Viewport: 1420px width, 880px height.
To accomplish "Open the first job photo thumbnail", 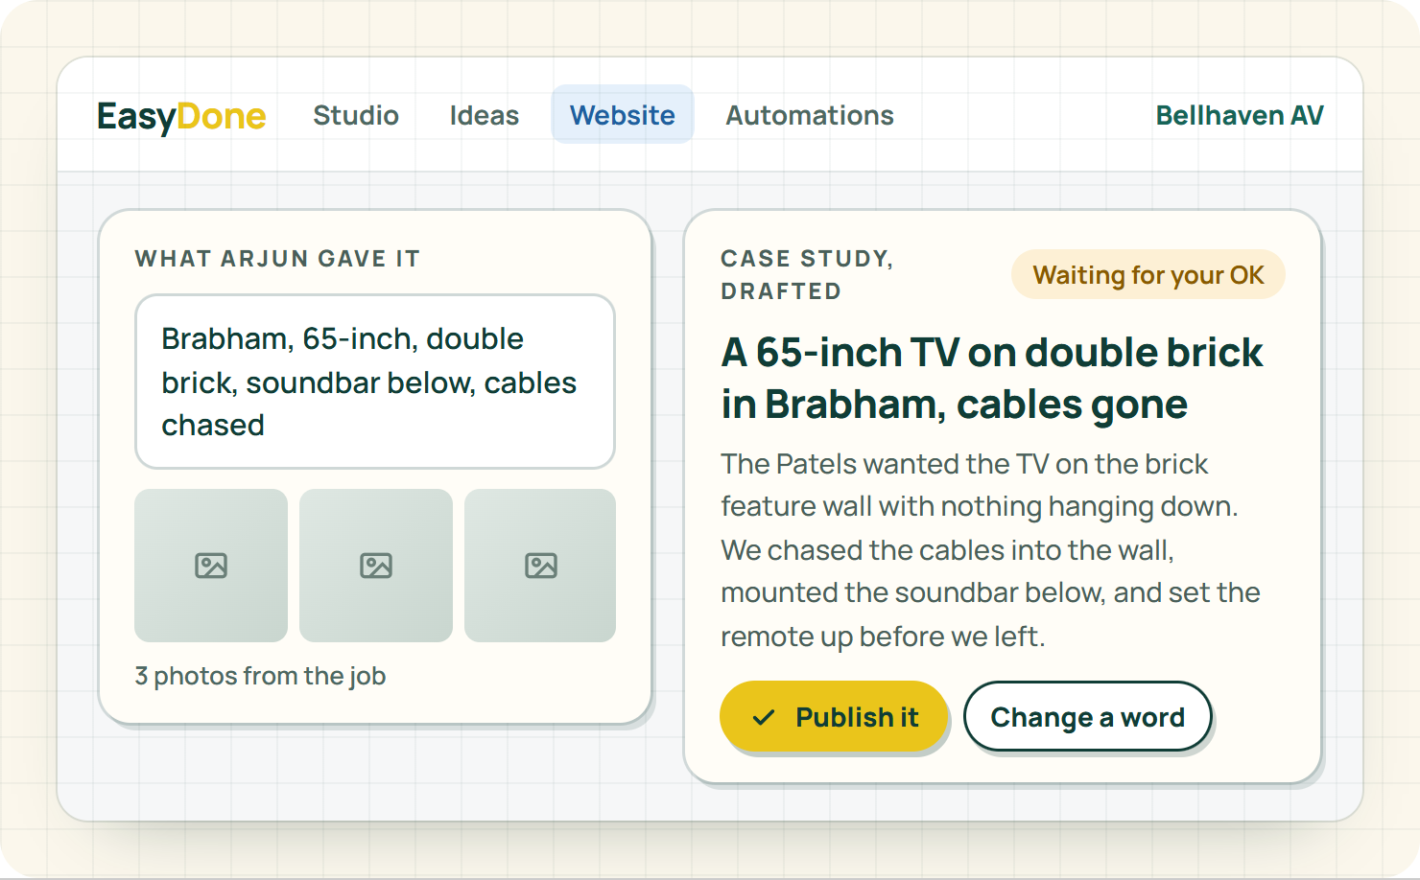I will [211, 566].
